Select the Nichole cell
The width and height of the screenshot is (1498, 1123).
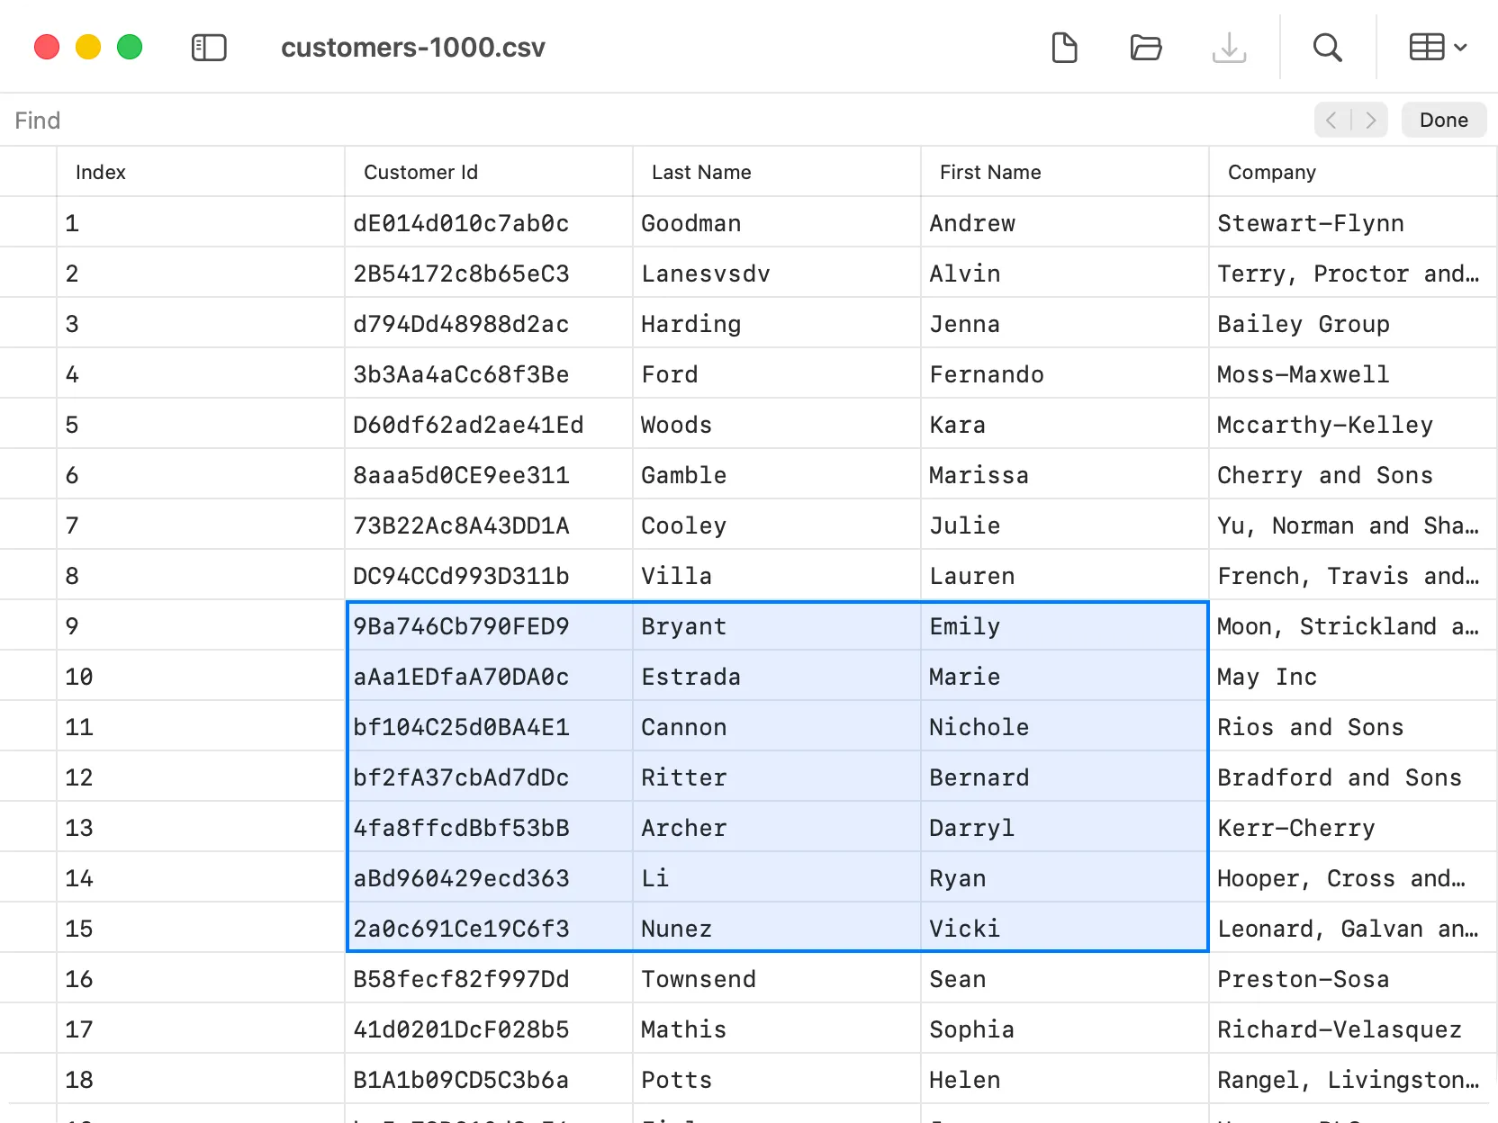tap(1065, 726)
